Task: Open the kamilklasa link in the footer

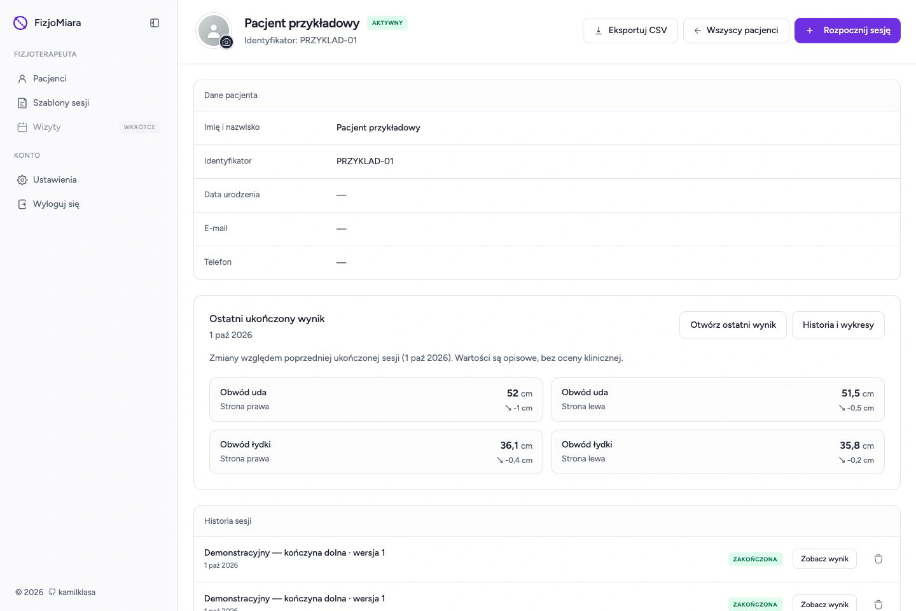Action: coord(72,592)
